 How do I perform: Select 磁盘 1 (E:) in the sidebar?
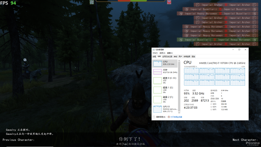[x=165, y=90]
